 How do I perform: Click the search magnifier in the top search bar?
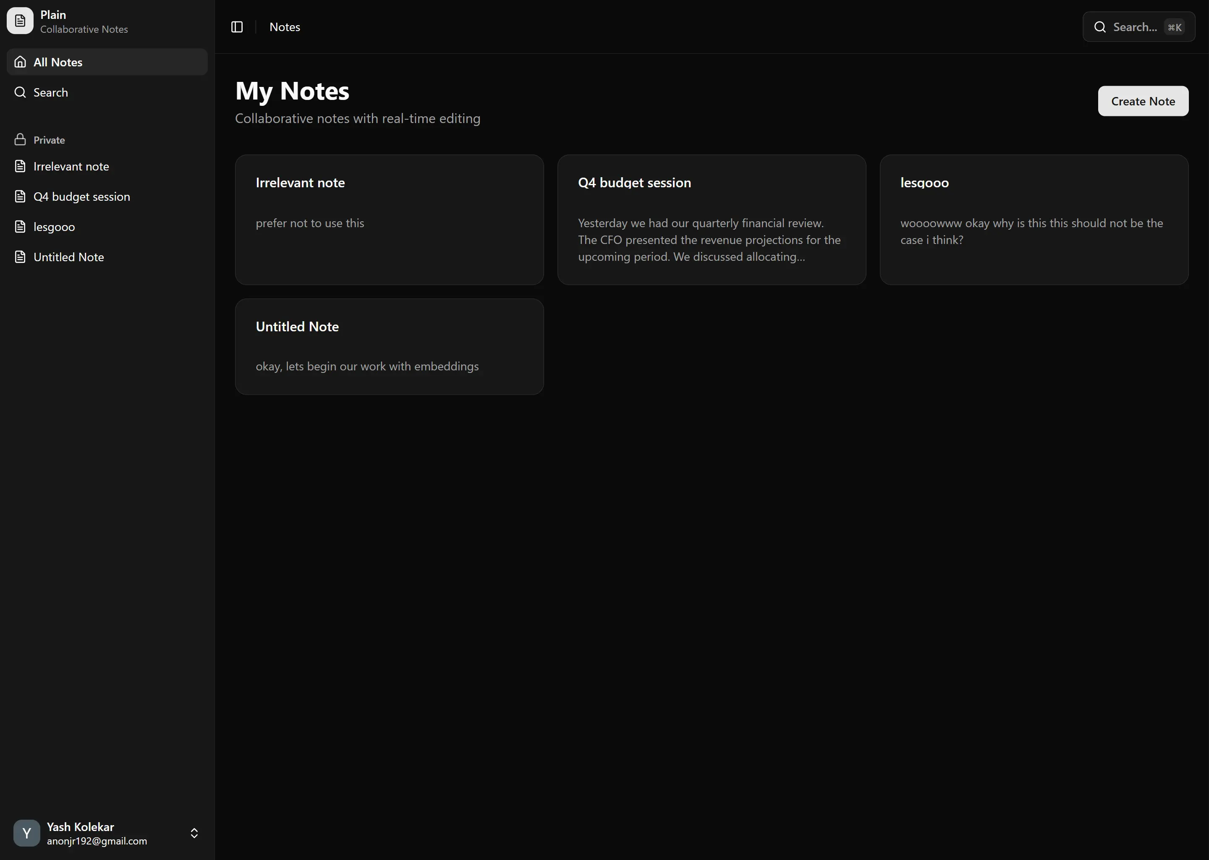(1100, 26)
